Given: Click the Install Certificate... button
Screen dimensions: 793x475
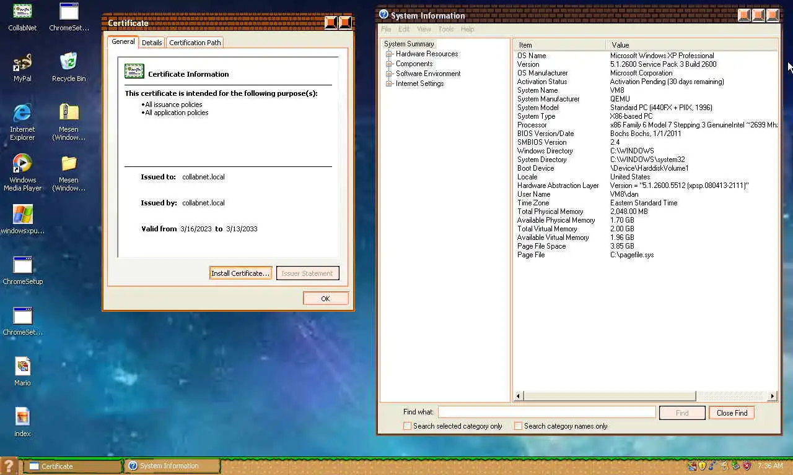Looking at the screenshot, I should 240,273.
